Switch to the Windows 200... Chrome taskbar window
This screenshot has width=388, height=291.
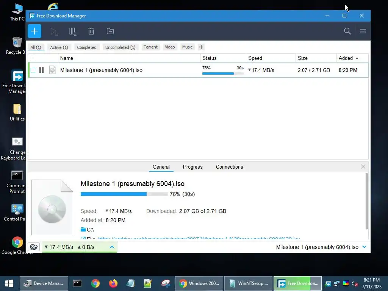199,283
